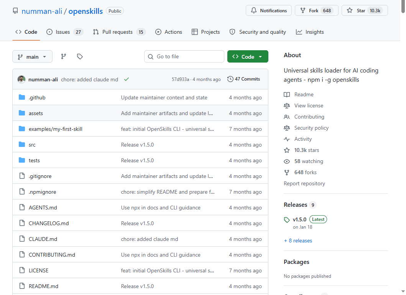The height and width of the screenshot is (295, 406).
Task: Click the magnifier icon in Go to file
Action: pos(150,56)
